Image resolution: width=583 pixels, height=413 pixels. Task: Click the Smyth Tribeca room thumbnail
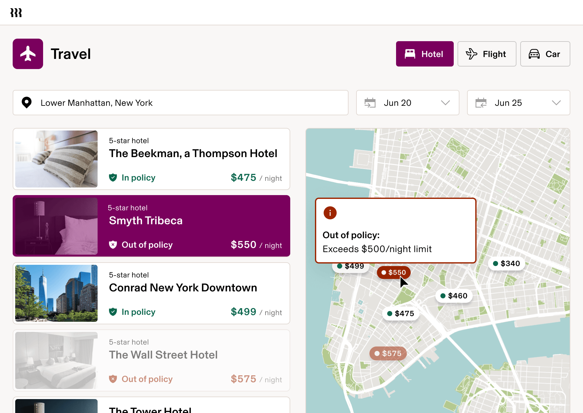coord(56,226)
